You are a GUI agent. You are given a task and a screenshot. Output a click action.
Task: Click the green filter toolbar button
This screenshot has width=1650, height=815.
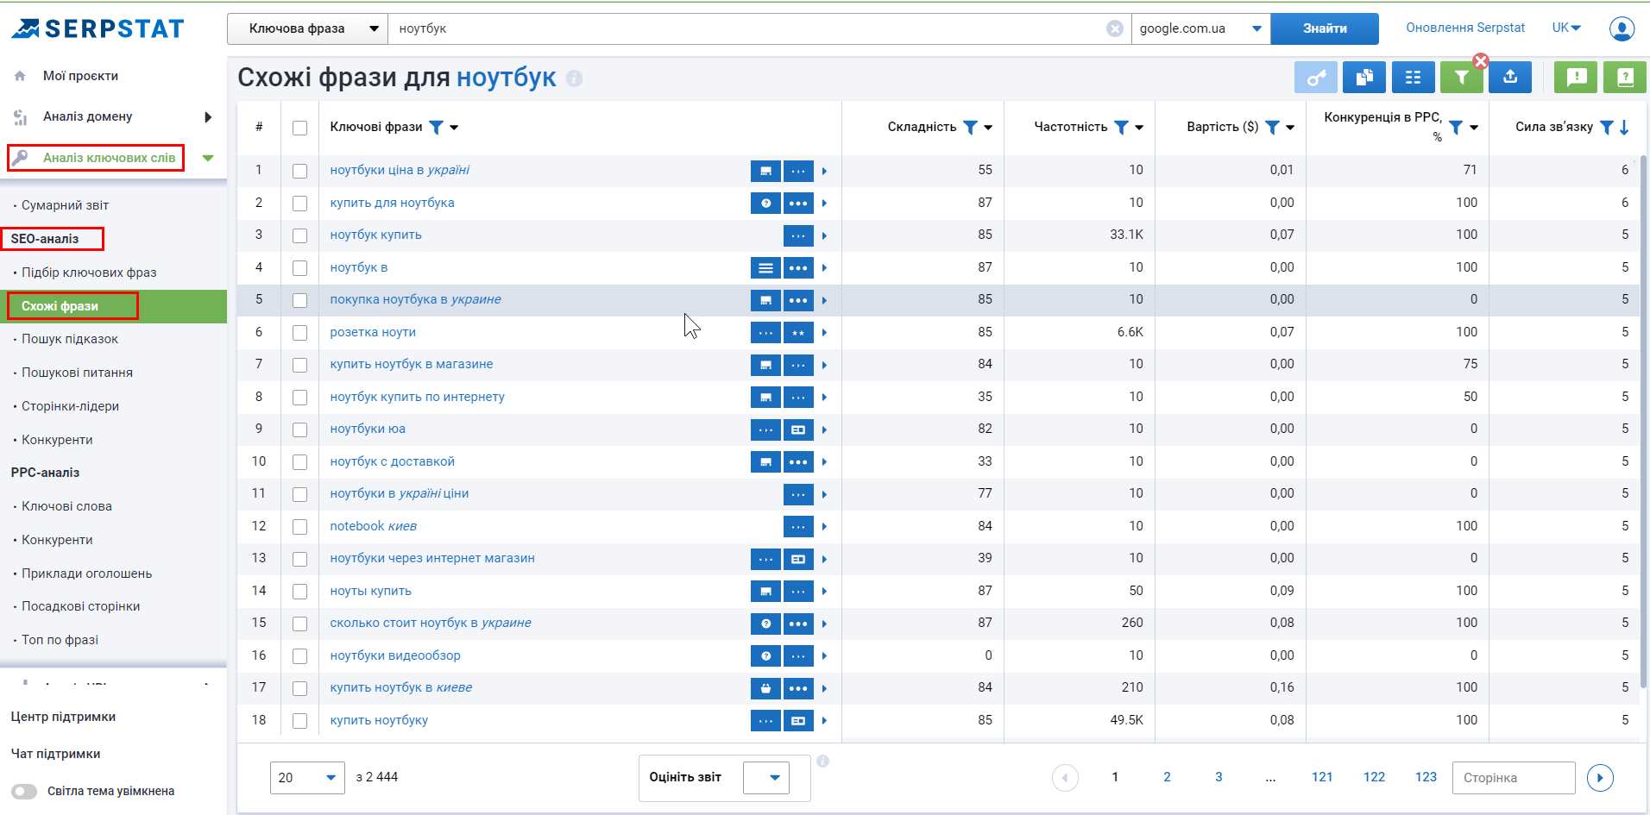[1461, 78]
